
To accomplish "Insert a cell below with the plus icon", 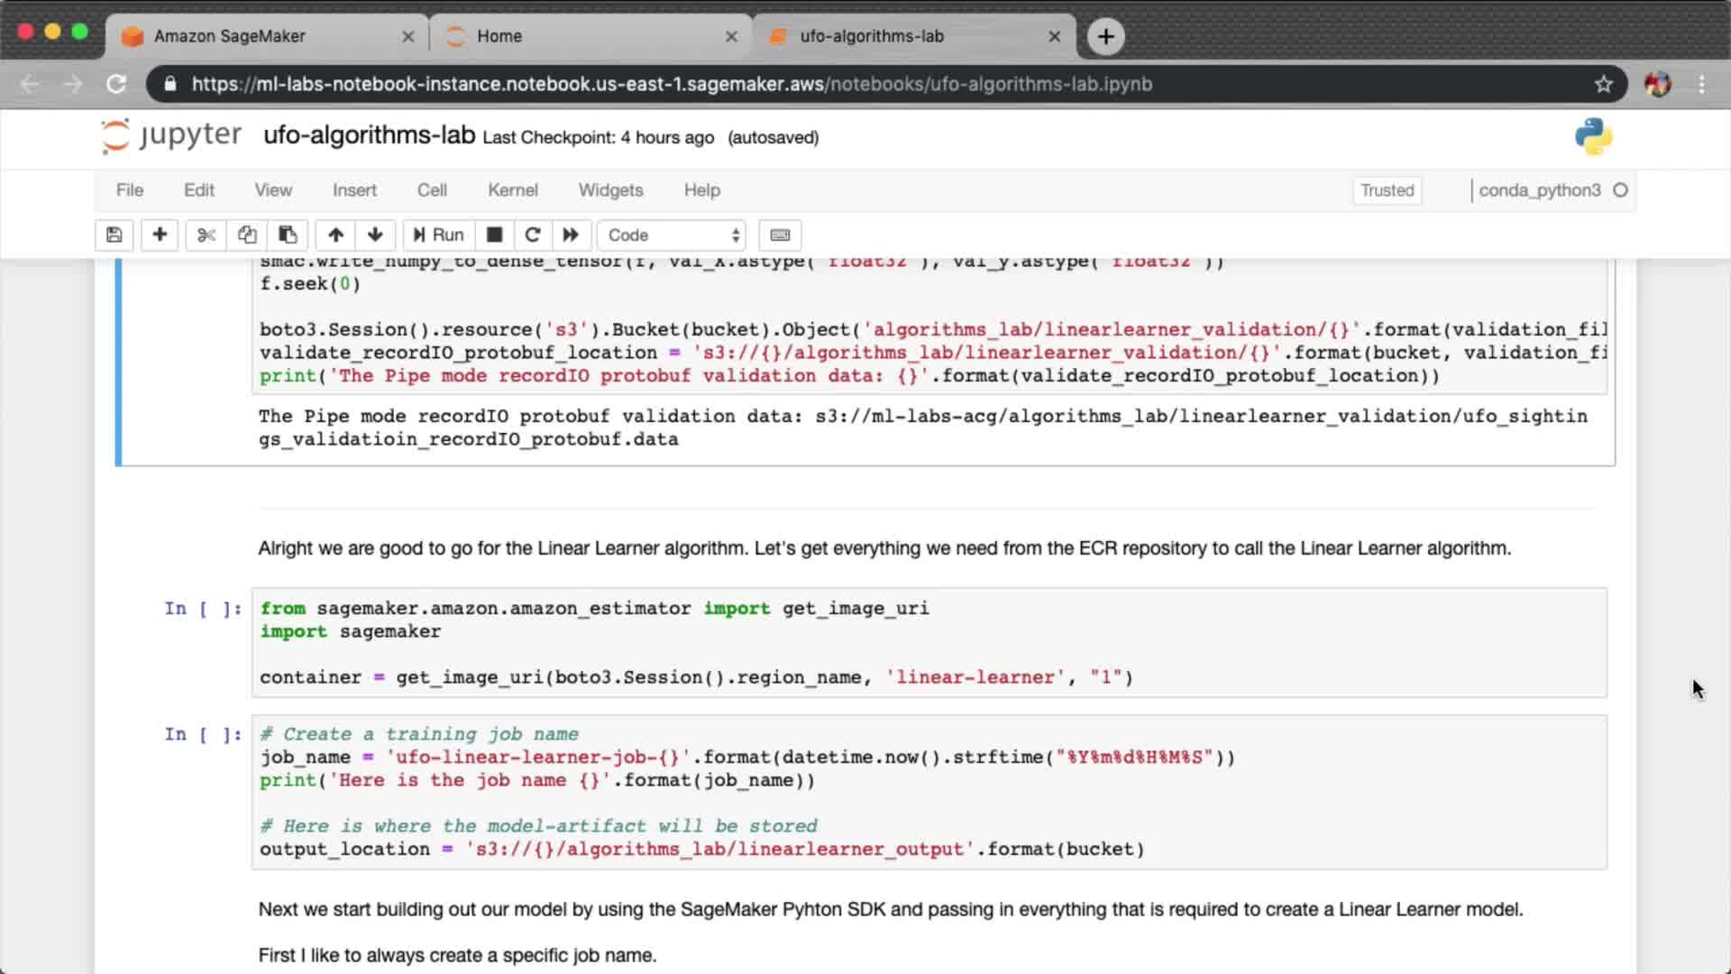I will [160, 235].
